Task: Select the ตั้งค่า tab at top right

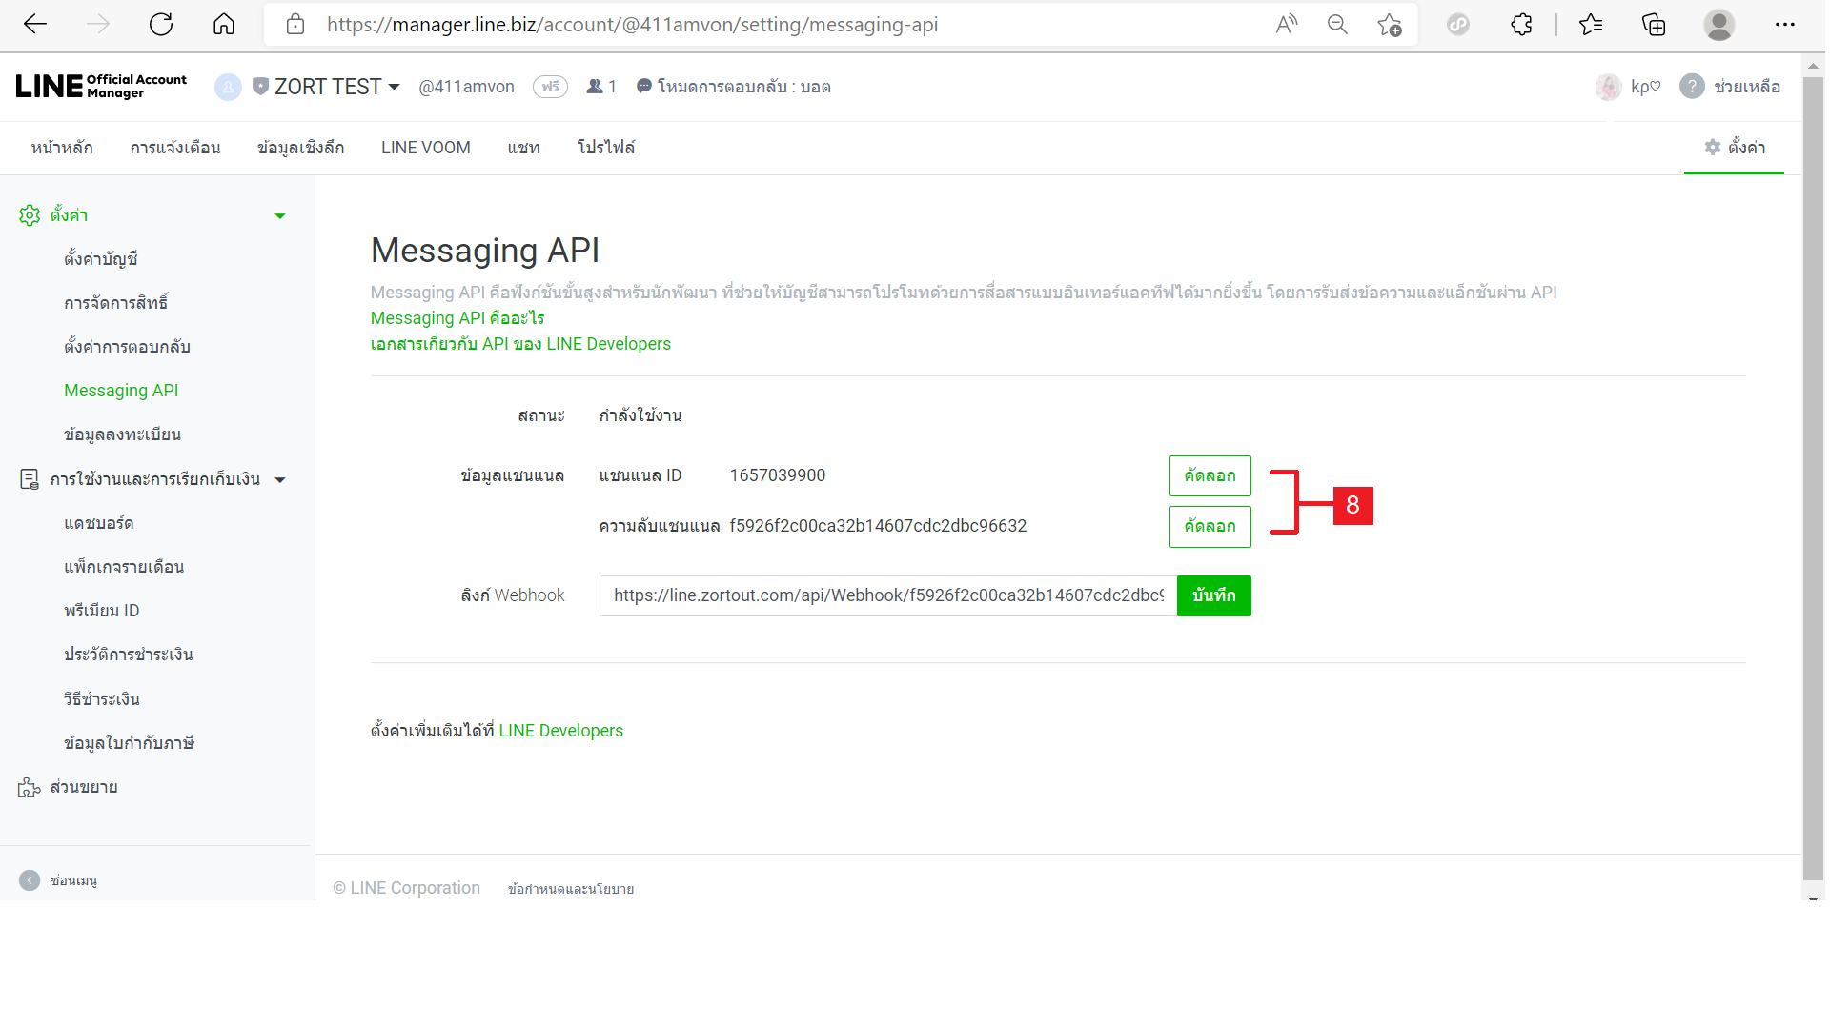Action: 1735,148
